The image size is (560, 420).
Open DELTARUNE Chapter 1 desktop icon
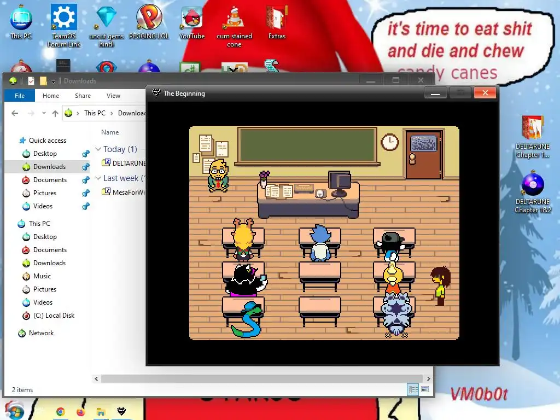[533, 137]
